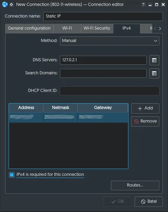
Task: Switch to the General configuration tab
Action: click(x=29, y=28)
